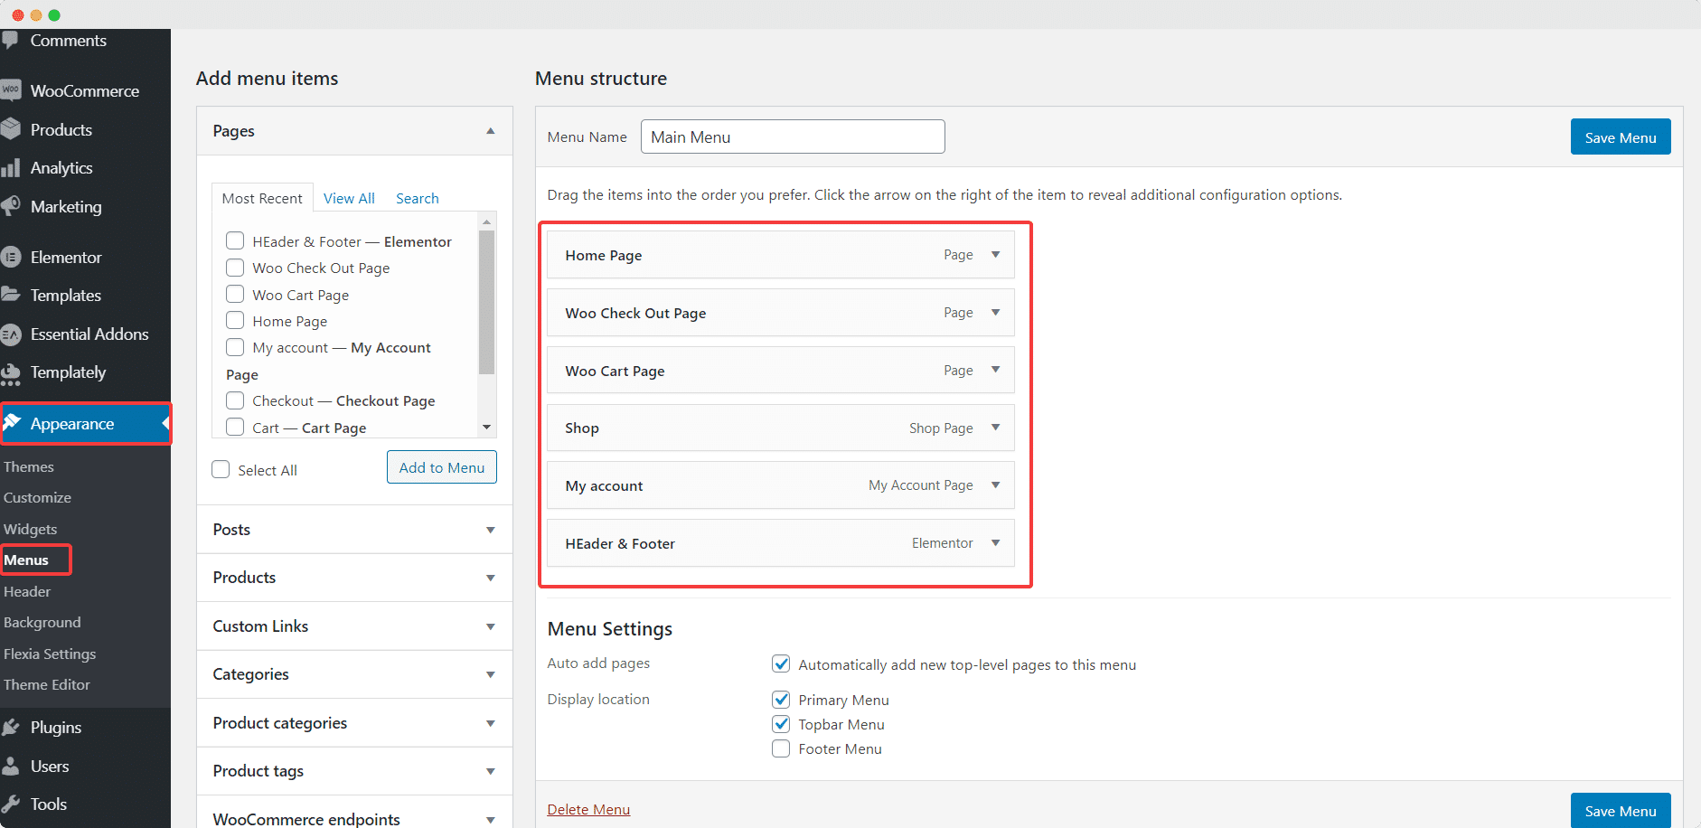
Task: Open Templates using its folder icon
Action: pyautogui.click(x=12, y=295)
